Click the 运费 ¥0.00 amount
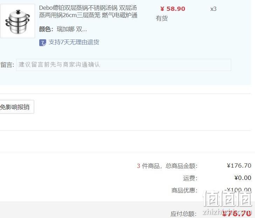Image resolution: width=255 pixels, height=218 pixels. [243, 178]
